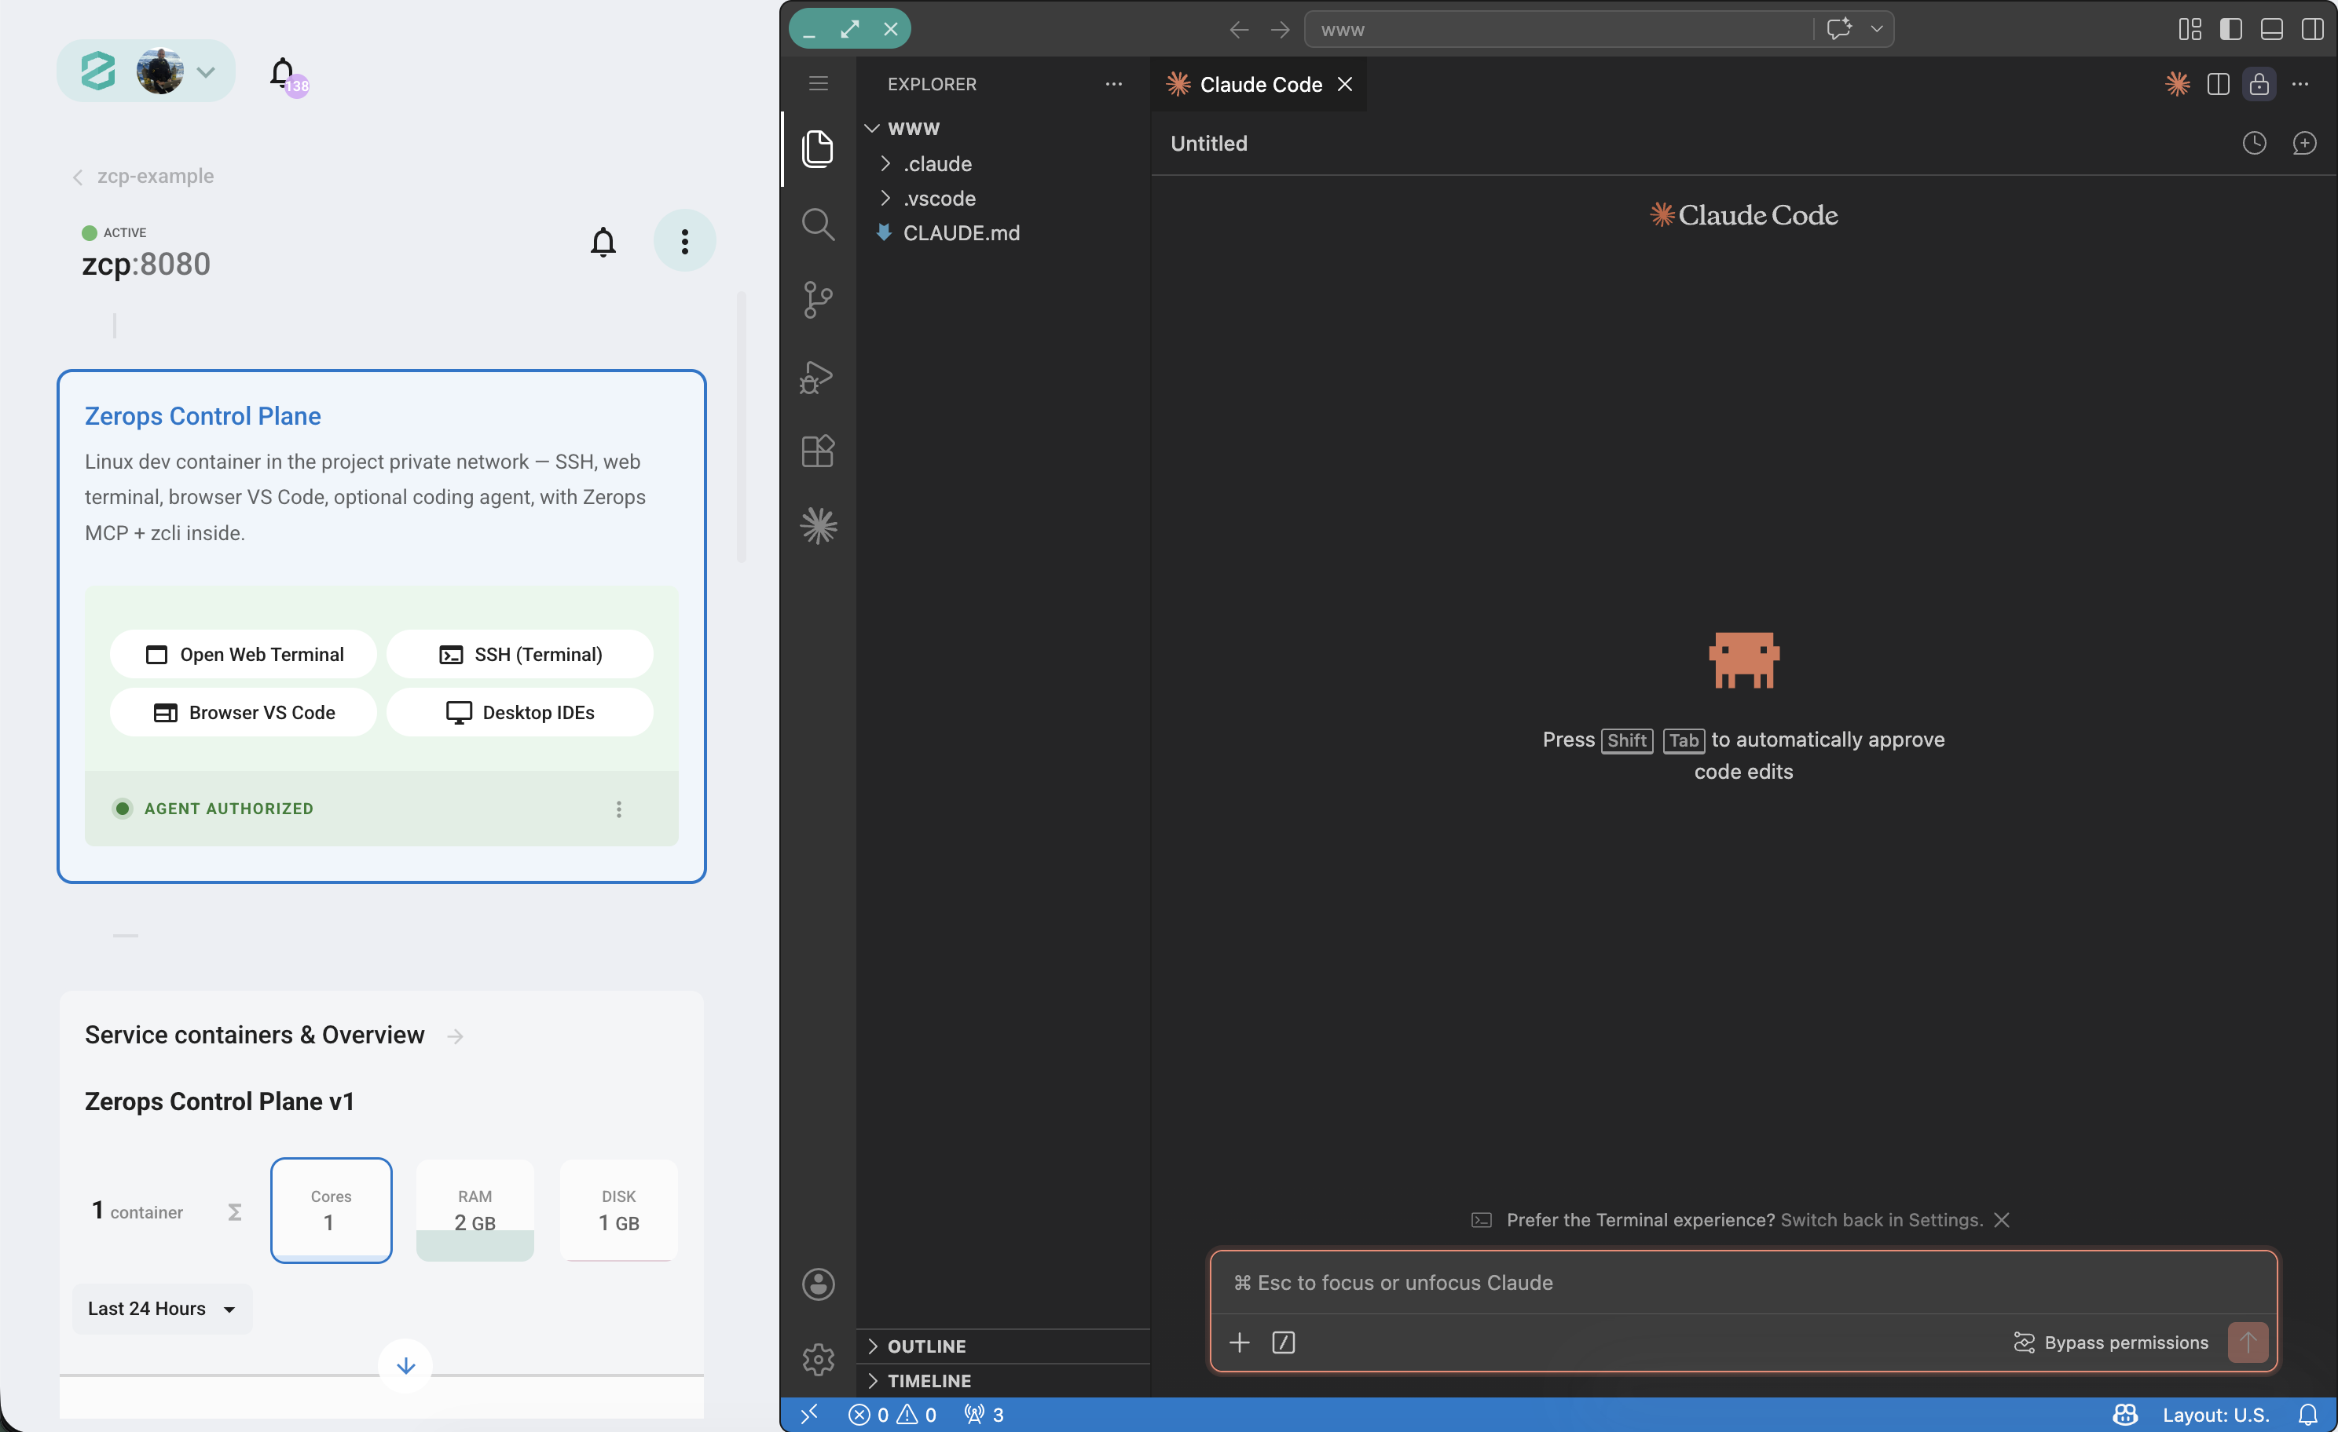The width and height of the screenshot is (2338, 1432).
Task: Add attachment with plus icon in prompt
Action: [1239, 1342]
